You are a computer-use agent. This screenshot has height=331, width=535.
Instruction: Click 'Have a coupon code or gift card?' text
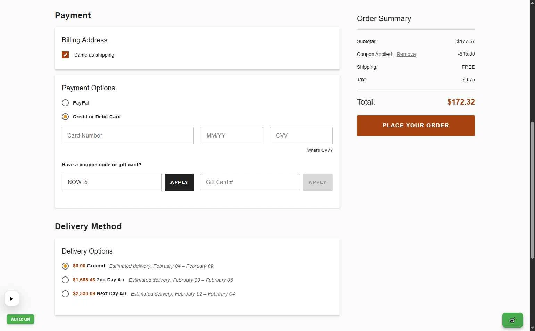point(102,165)
